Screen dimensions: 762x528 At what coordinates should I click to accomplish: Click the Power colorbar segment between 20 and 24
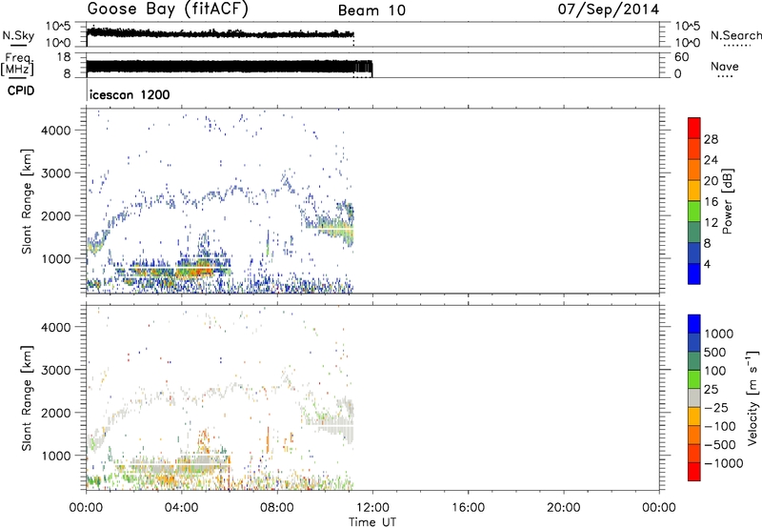694,171
